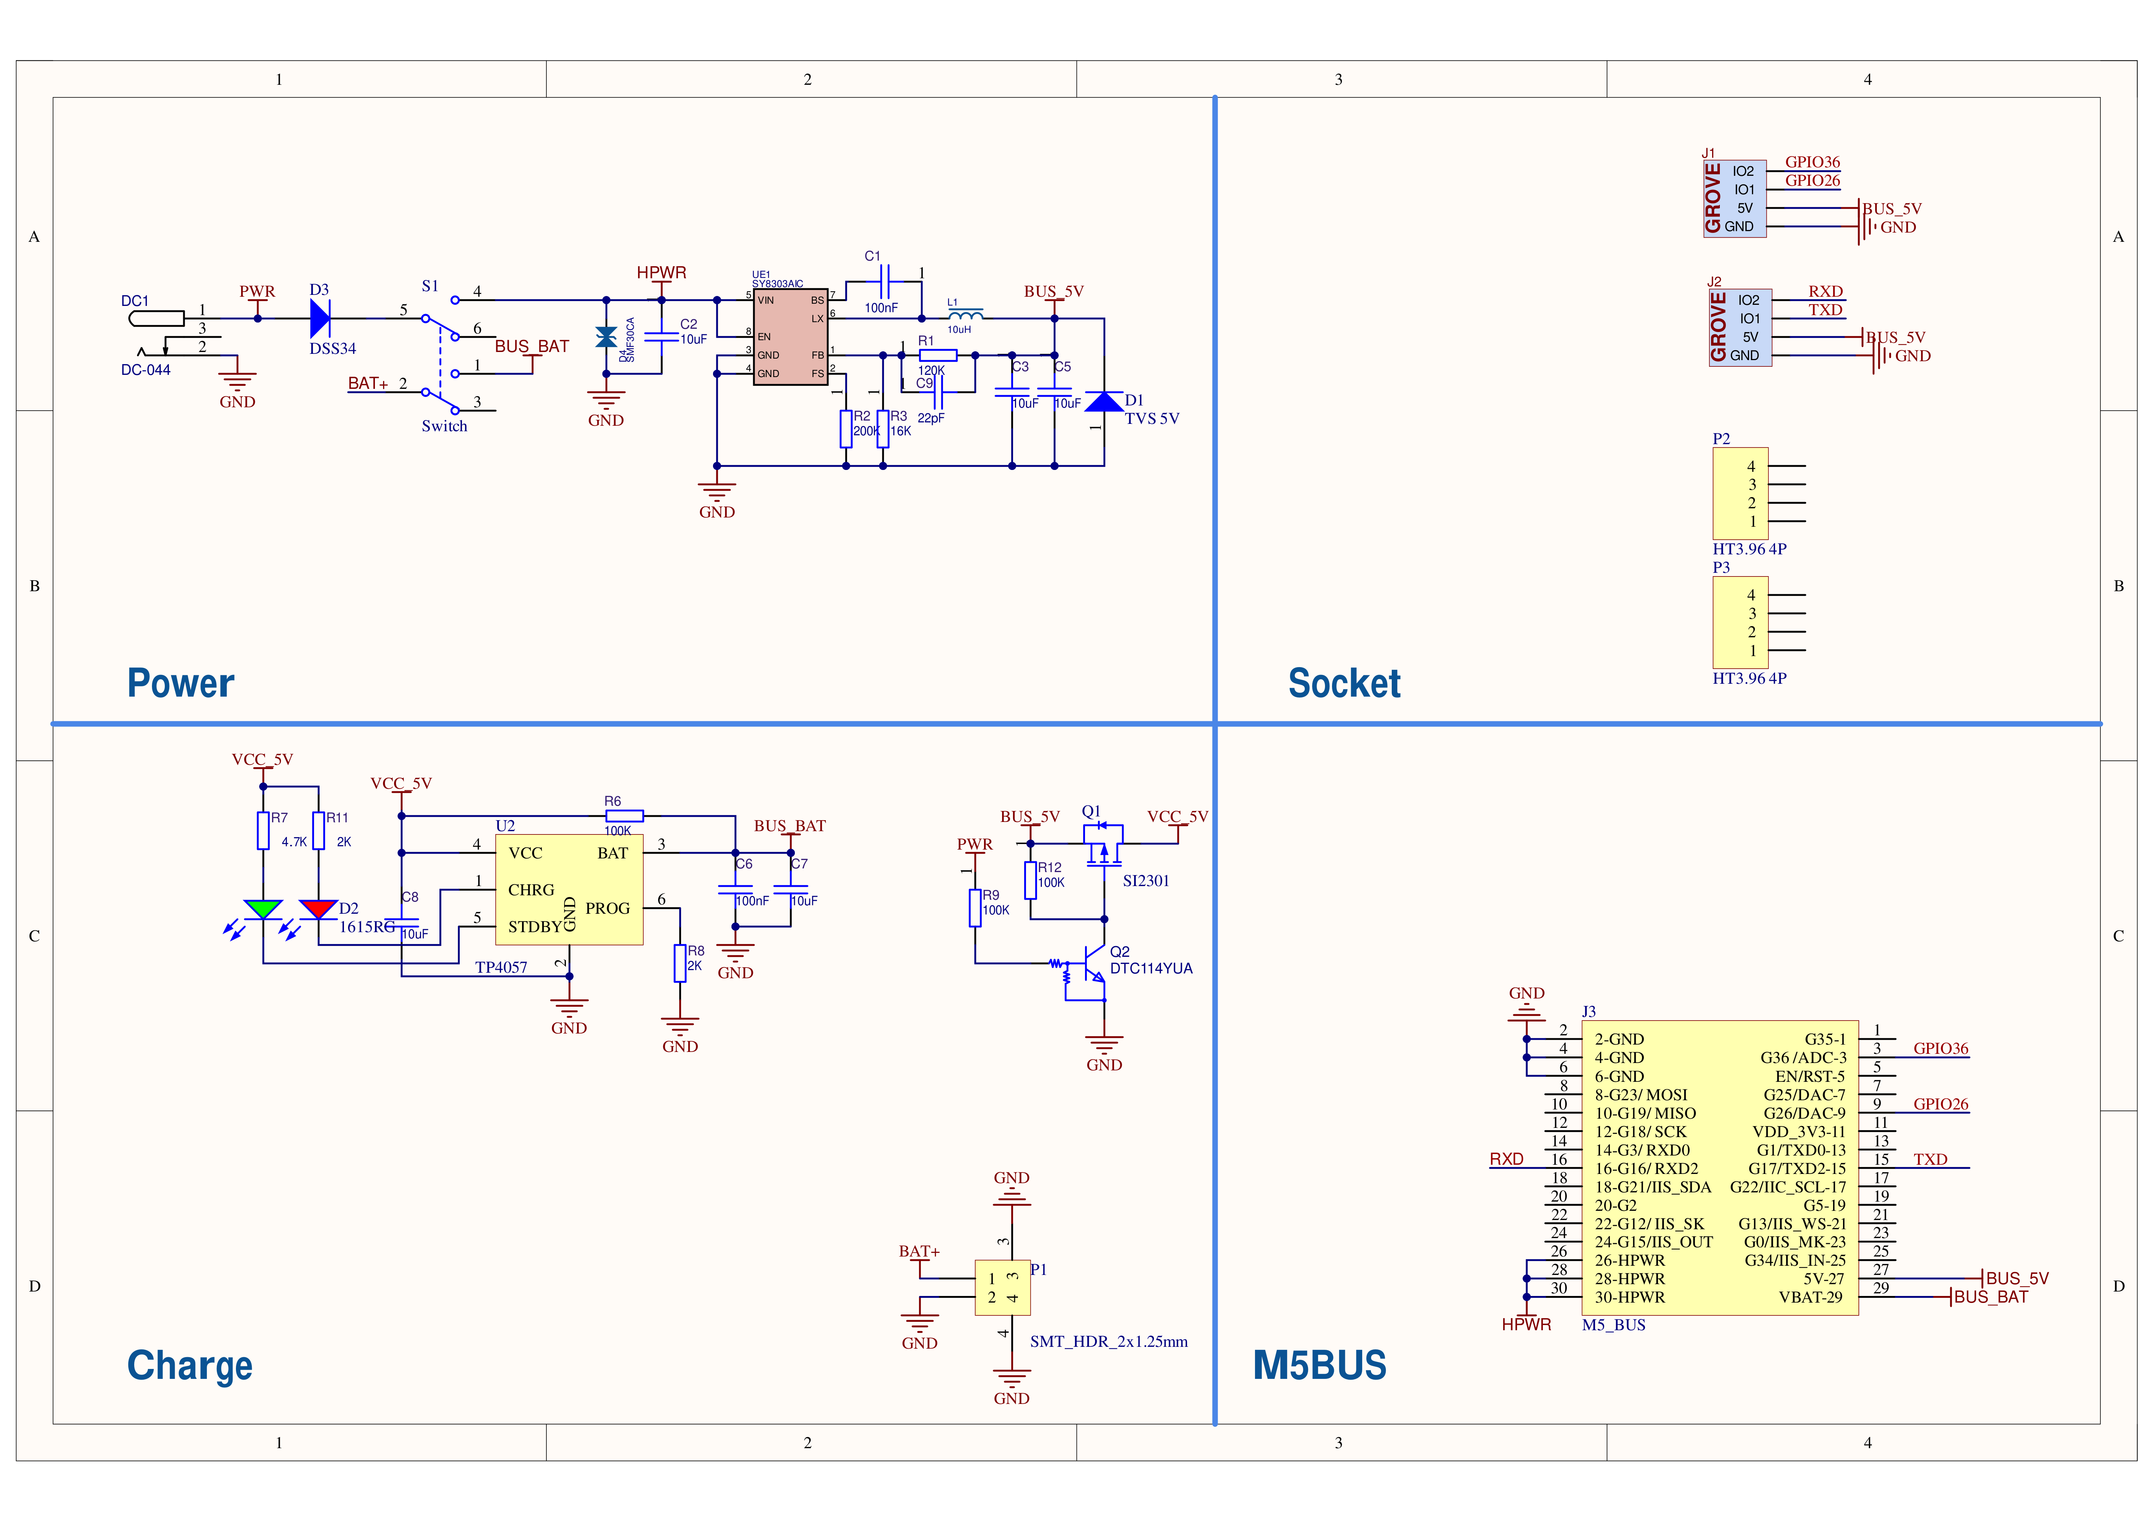
Task: Click the TXD label beside J3 pin 15
Action: (x=1931, y=1159)
